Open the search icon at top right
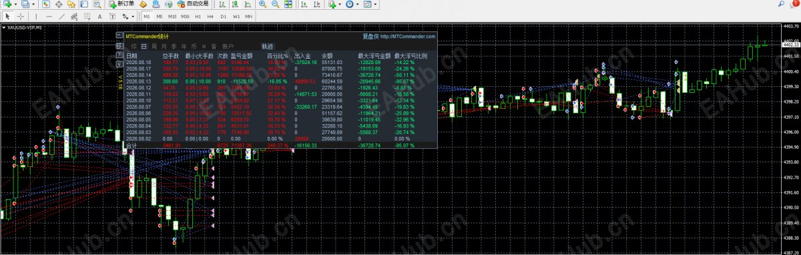801x255 pixels. click(782, 5)
